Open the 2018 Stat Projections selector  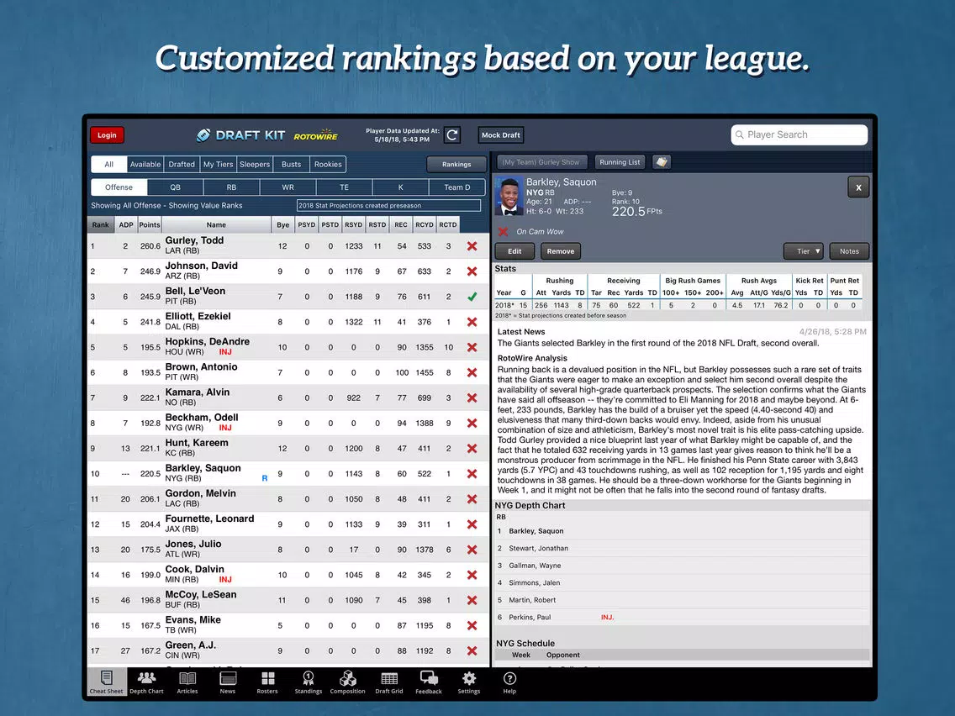tap(388, 206)
